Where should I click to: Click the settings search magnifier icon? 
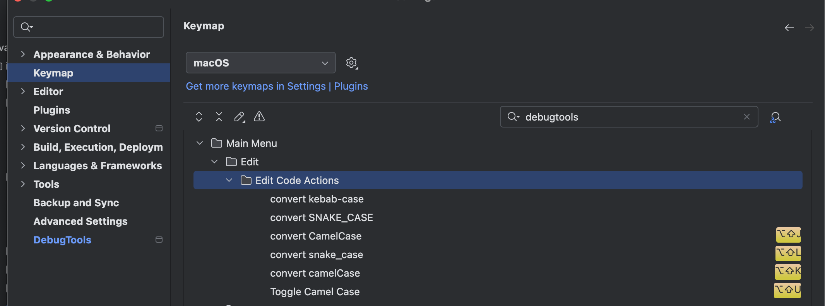click(x=26, y=27)
